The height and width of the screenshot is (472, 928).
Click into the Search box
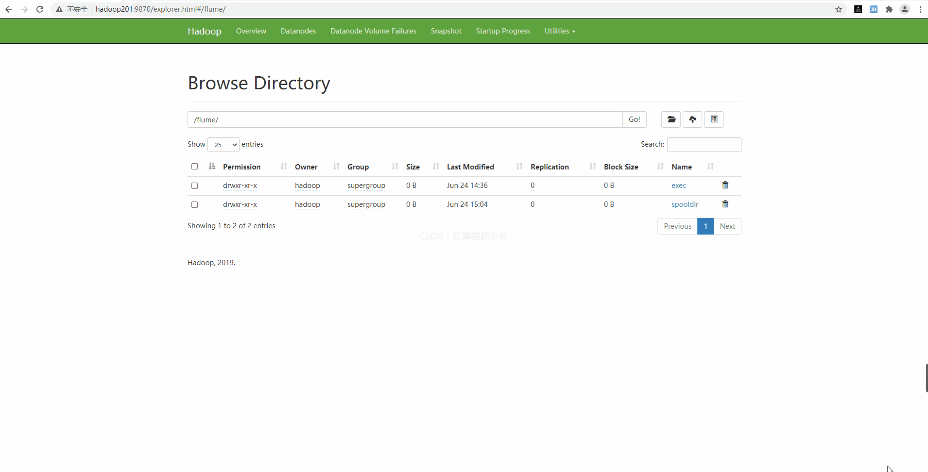tap(704, 145)
